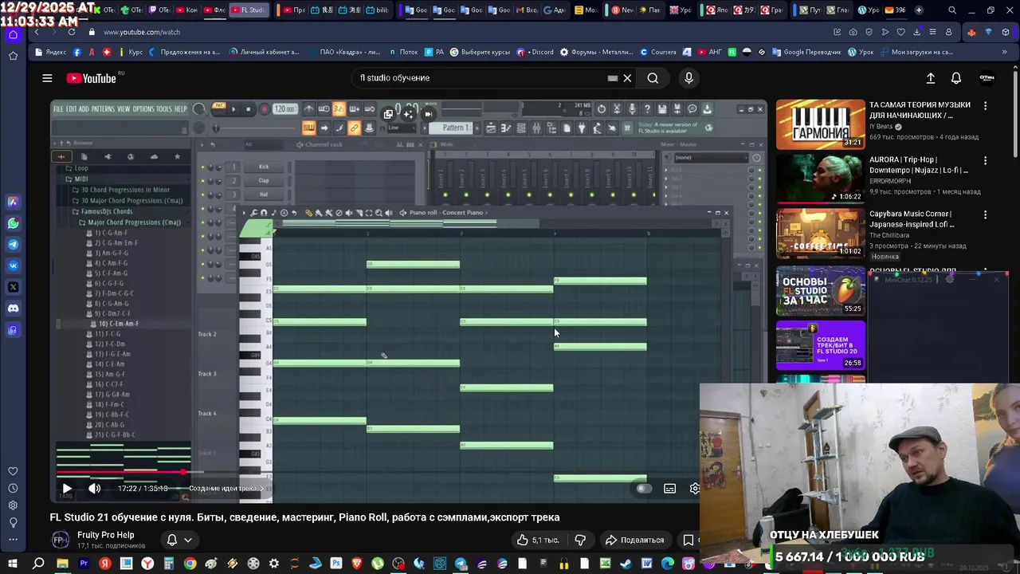Open the ГАРМОНИЯ music theory video thumbnail

click(821, 124)
